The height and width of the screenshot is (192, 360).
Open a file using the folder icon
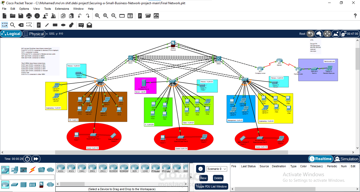click(13, 16)
